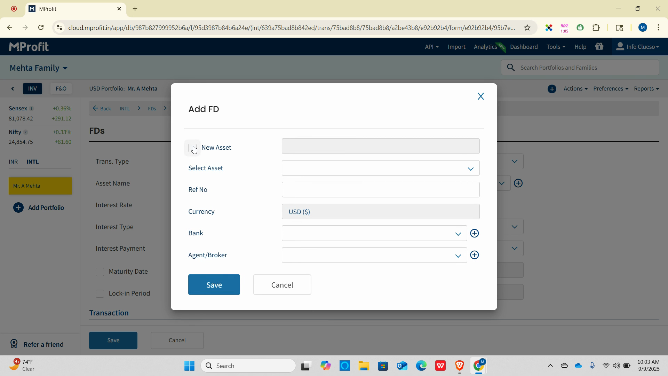Click background form Save button
The width and height of the screenshot is (668, 376).
[x=113, y=340]
